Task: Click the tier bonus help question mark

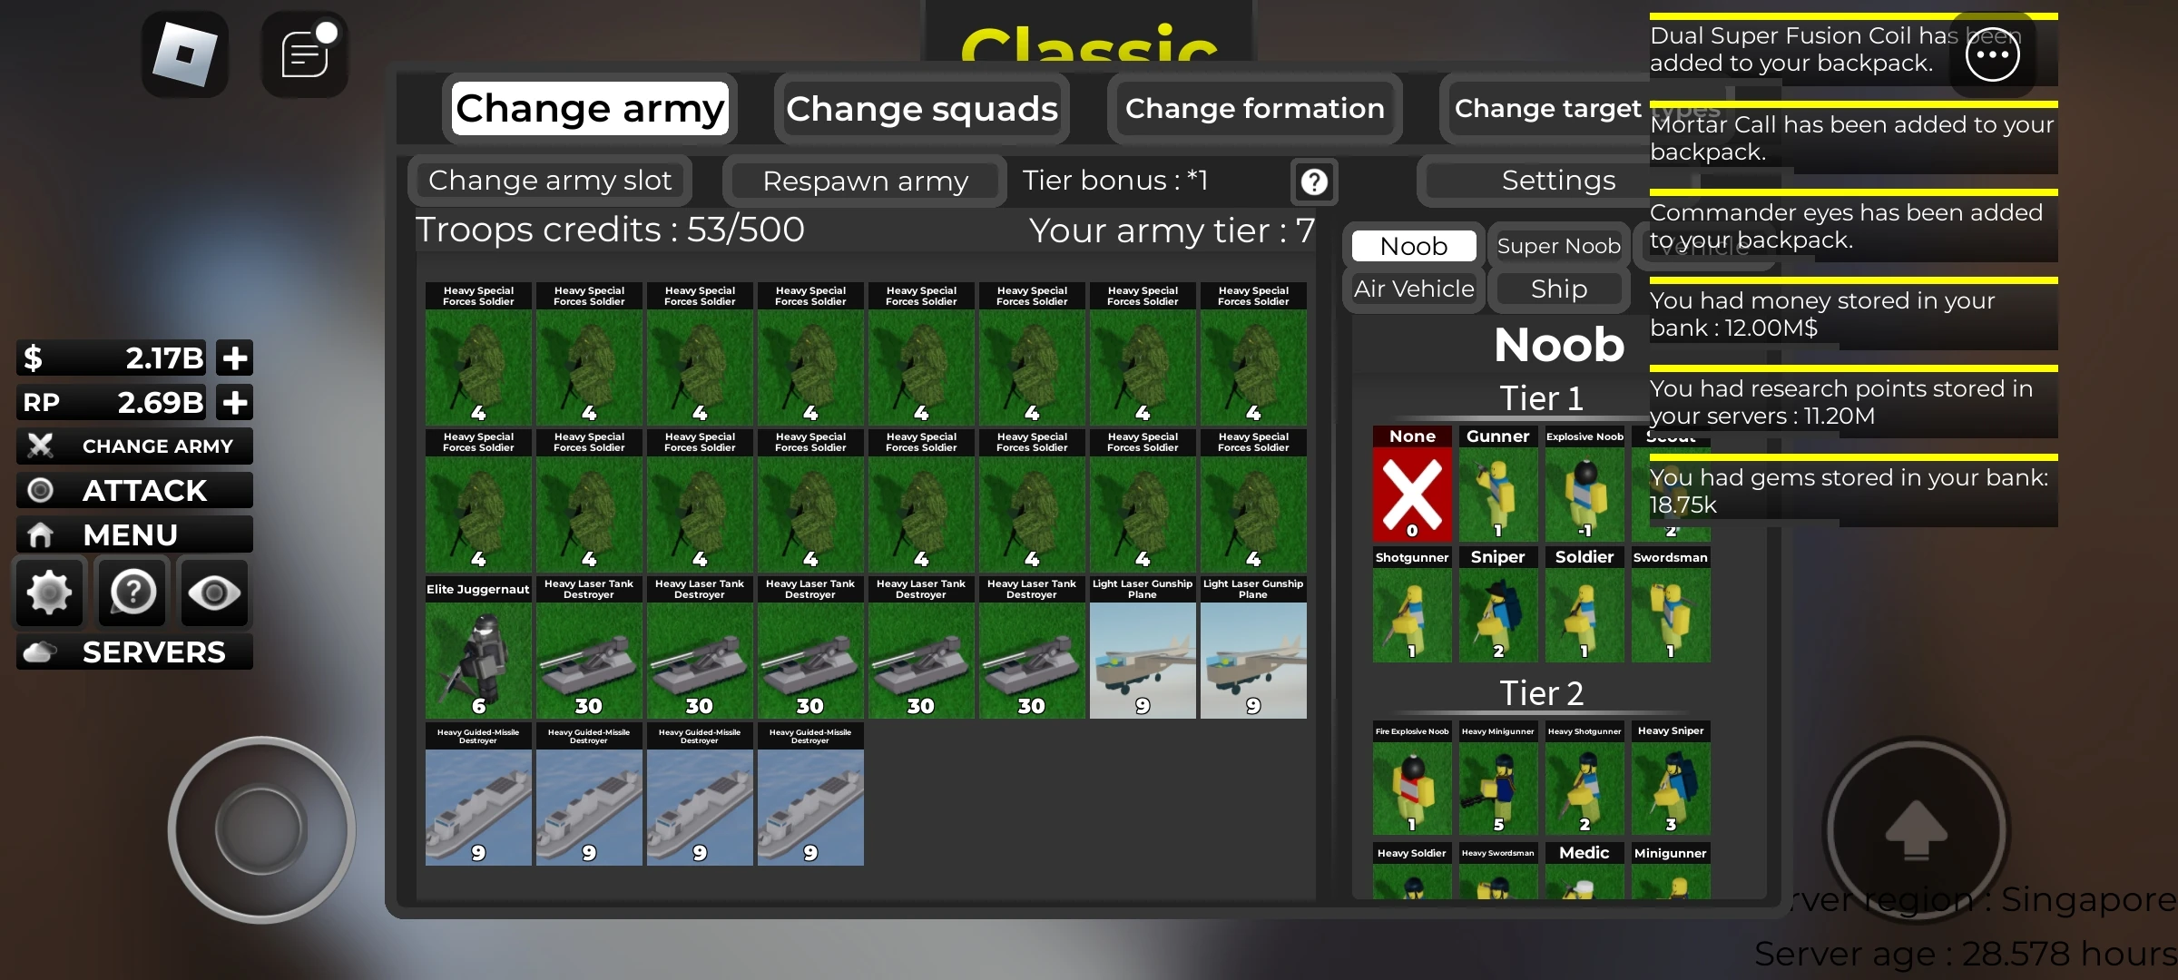Action: click(1313, 181)
